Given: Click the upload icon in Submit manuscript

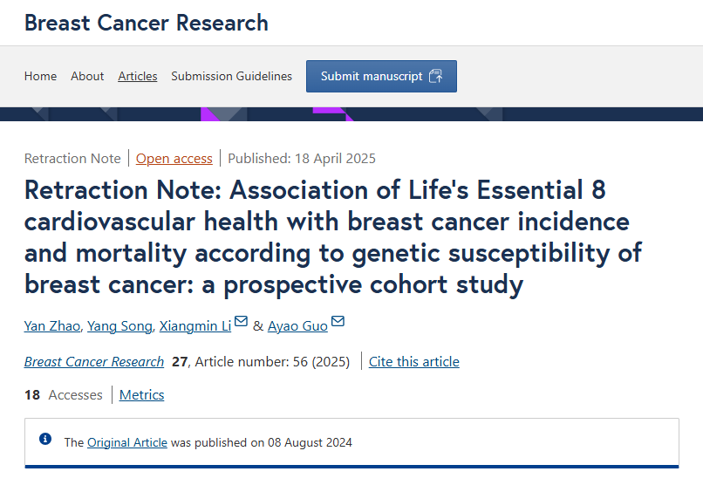Looking at the screenshot, I should click(435, 76).
